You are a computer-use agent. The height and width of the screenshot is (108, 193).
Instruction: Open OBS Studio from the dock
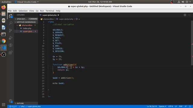[3, 55]
